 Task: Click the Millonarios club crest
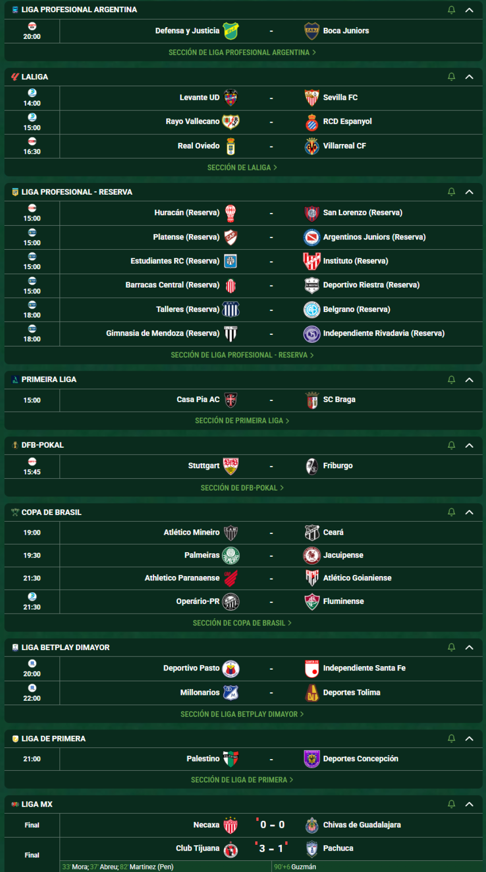click(231, 692)
